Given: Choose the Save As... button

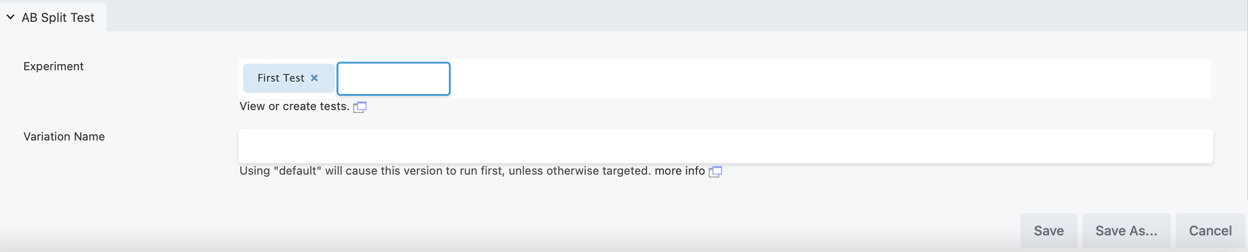Looking at the screenshot, I should (x=1126, y=231).
